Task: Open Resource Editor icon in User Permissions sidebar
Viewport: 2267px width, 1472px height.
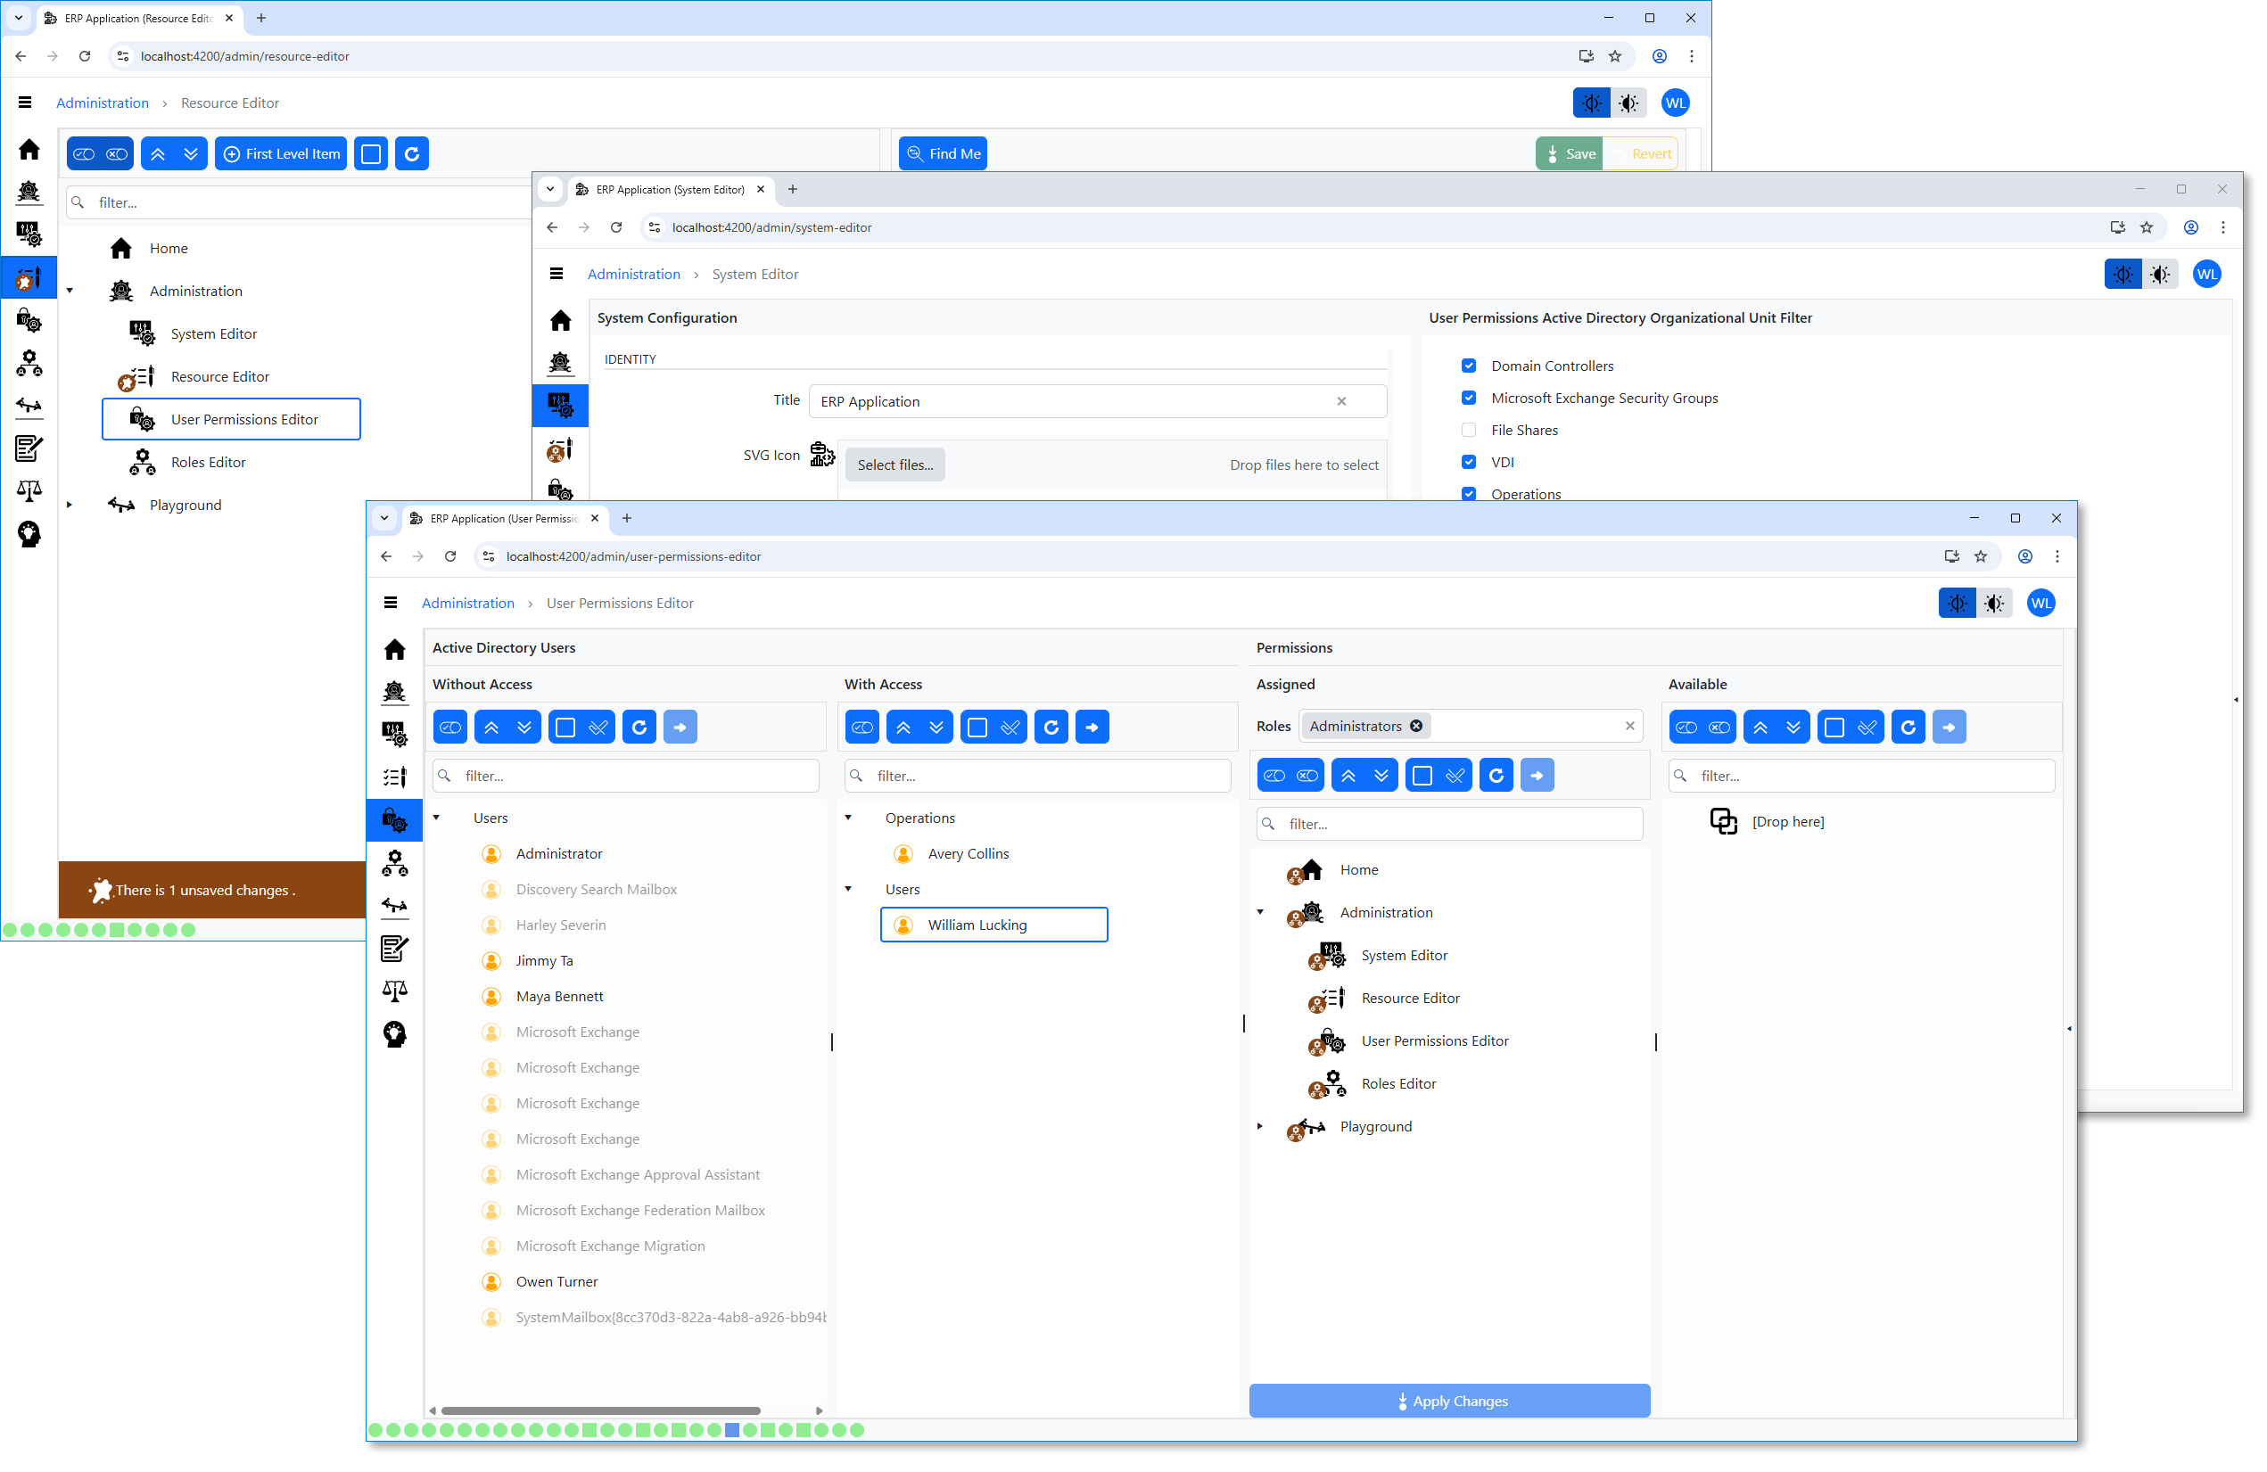Action: 394,777
